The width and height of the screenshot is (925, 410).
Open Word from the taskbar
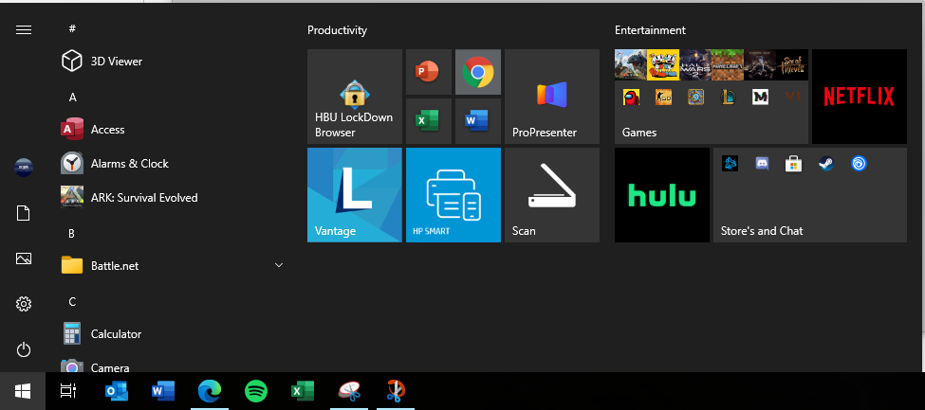(163, 391)
